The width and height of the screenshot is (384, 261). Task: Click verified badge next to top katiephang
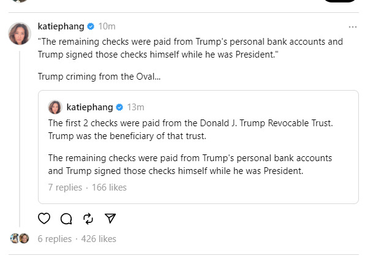(x=91, y=26)
